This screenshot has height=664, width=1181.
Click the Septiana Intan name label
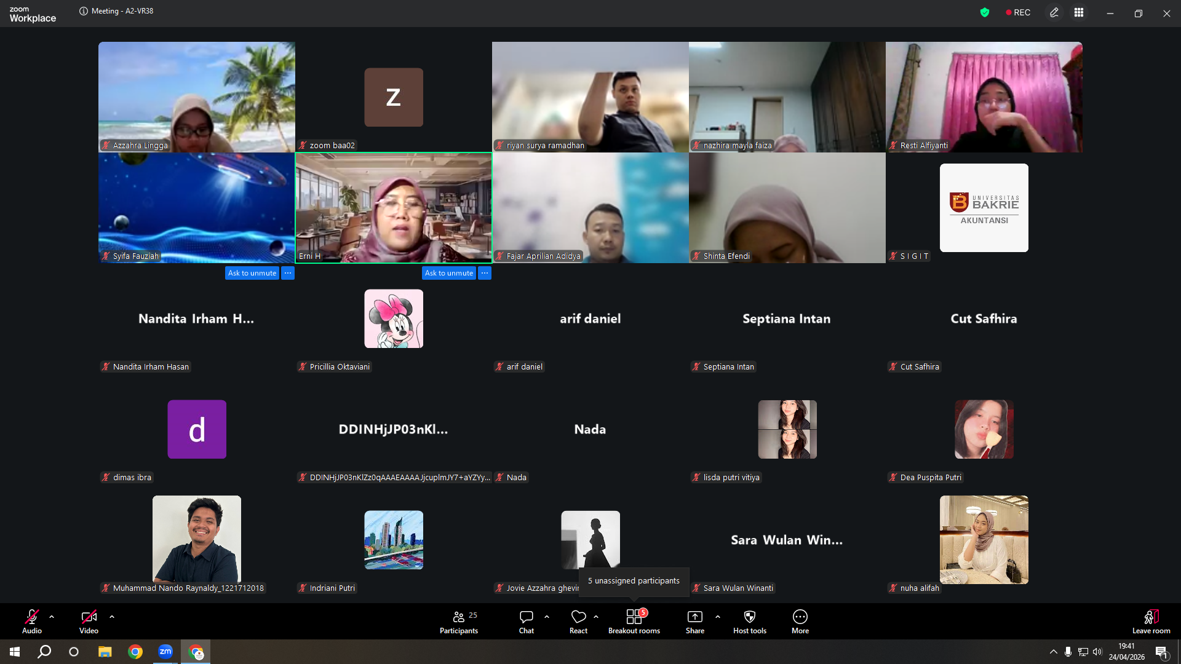pyautogui.click(x=723, y=367)
